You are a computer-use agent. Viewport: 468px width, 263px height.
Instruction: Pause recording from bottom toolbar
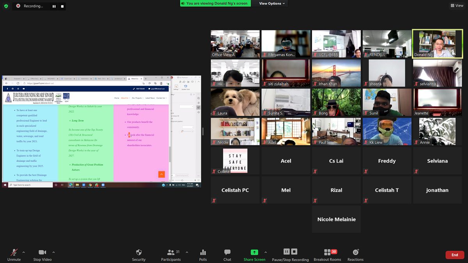[287, 252]
